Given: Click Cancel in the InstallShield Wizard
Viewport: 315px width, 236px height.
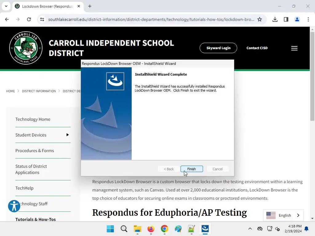Looking at the screenshot, I should point(217,169).
